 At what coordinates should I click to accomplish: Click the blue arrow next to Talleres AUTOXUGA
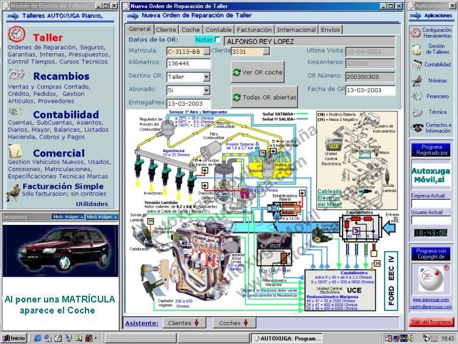[13, 16]
